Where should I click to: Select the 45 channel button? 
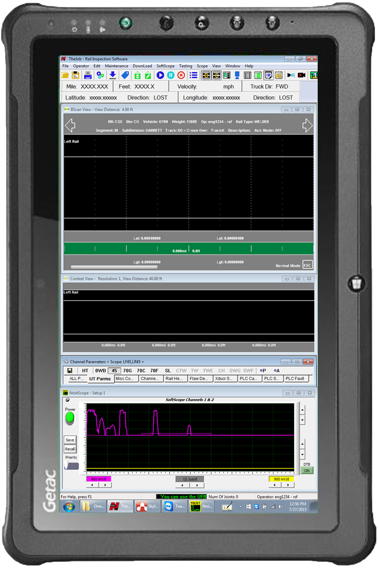(114, 371)
